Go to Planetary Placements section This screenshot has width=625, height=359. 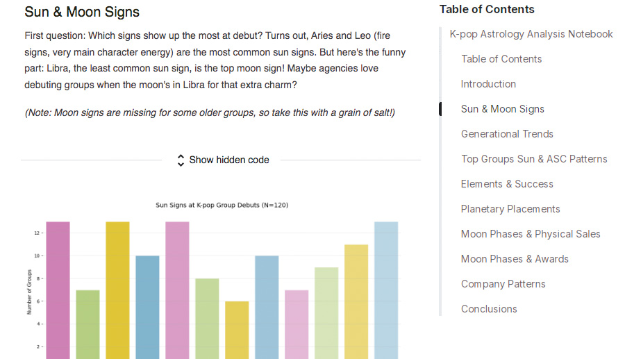click(510, 209)
